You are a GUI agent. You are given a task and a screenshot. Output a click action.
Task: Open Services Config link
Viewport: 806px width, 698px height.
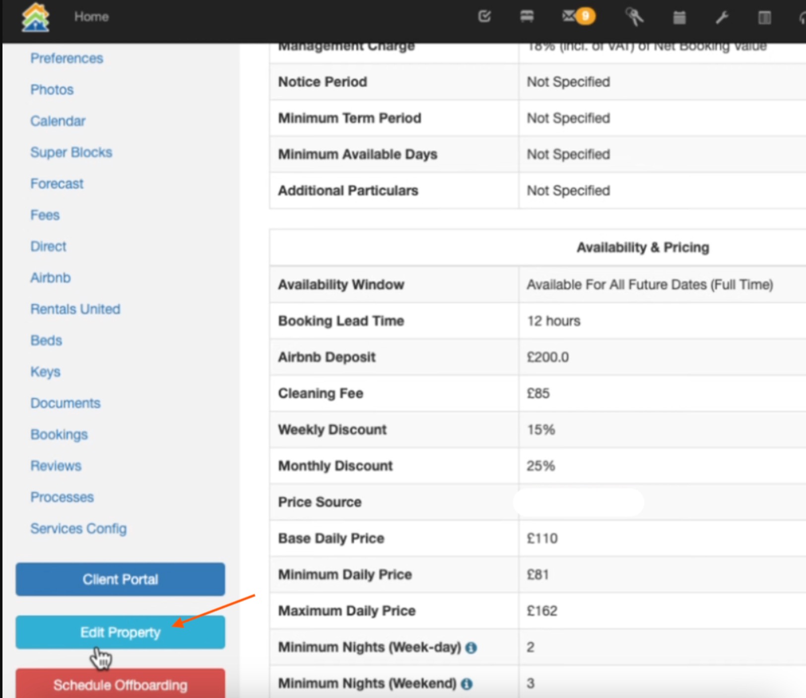(x=78, y=529)
